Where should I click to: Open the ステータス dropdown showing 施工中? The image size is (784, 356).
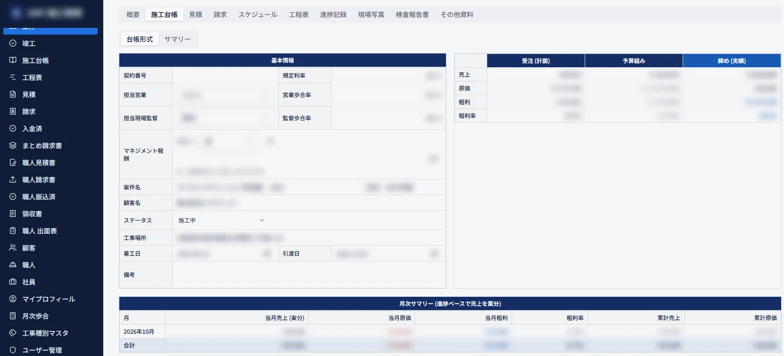221,220
